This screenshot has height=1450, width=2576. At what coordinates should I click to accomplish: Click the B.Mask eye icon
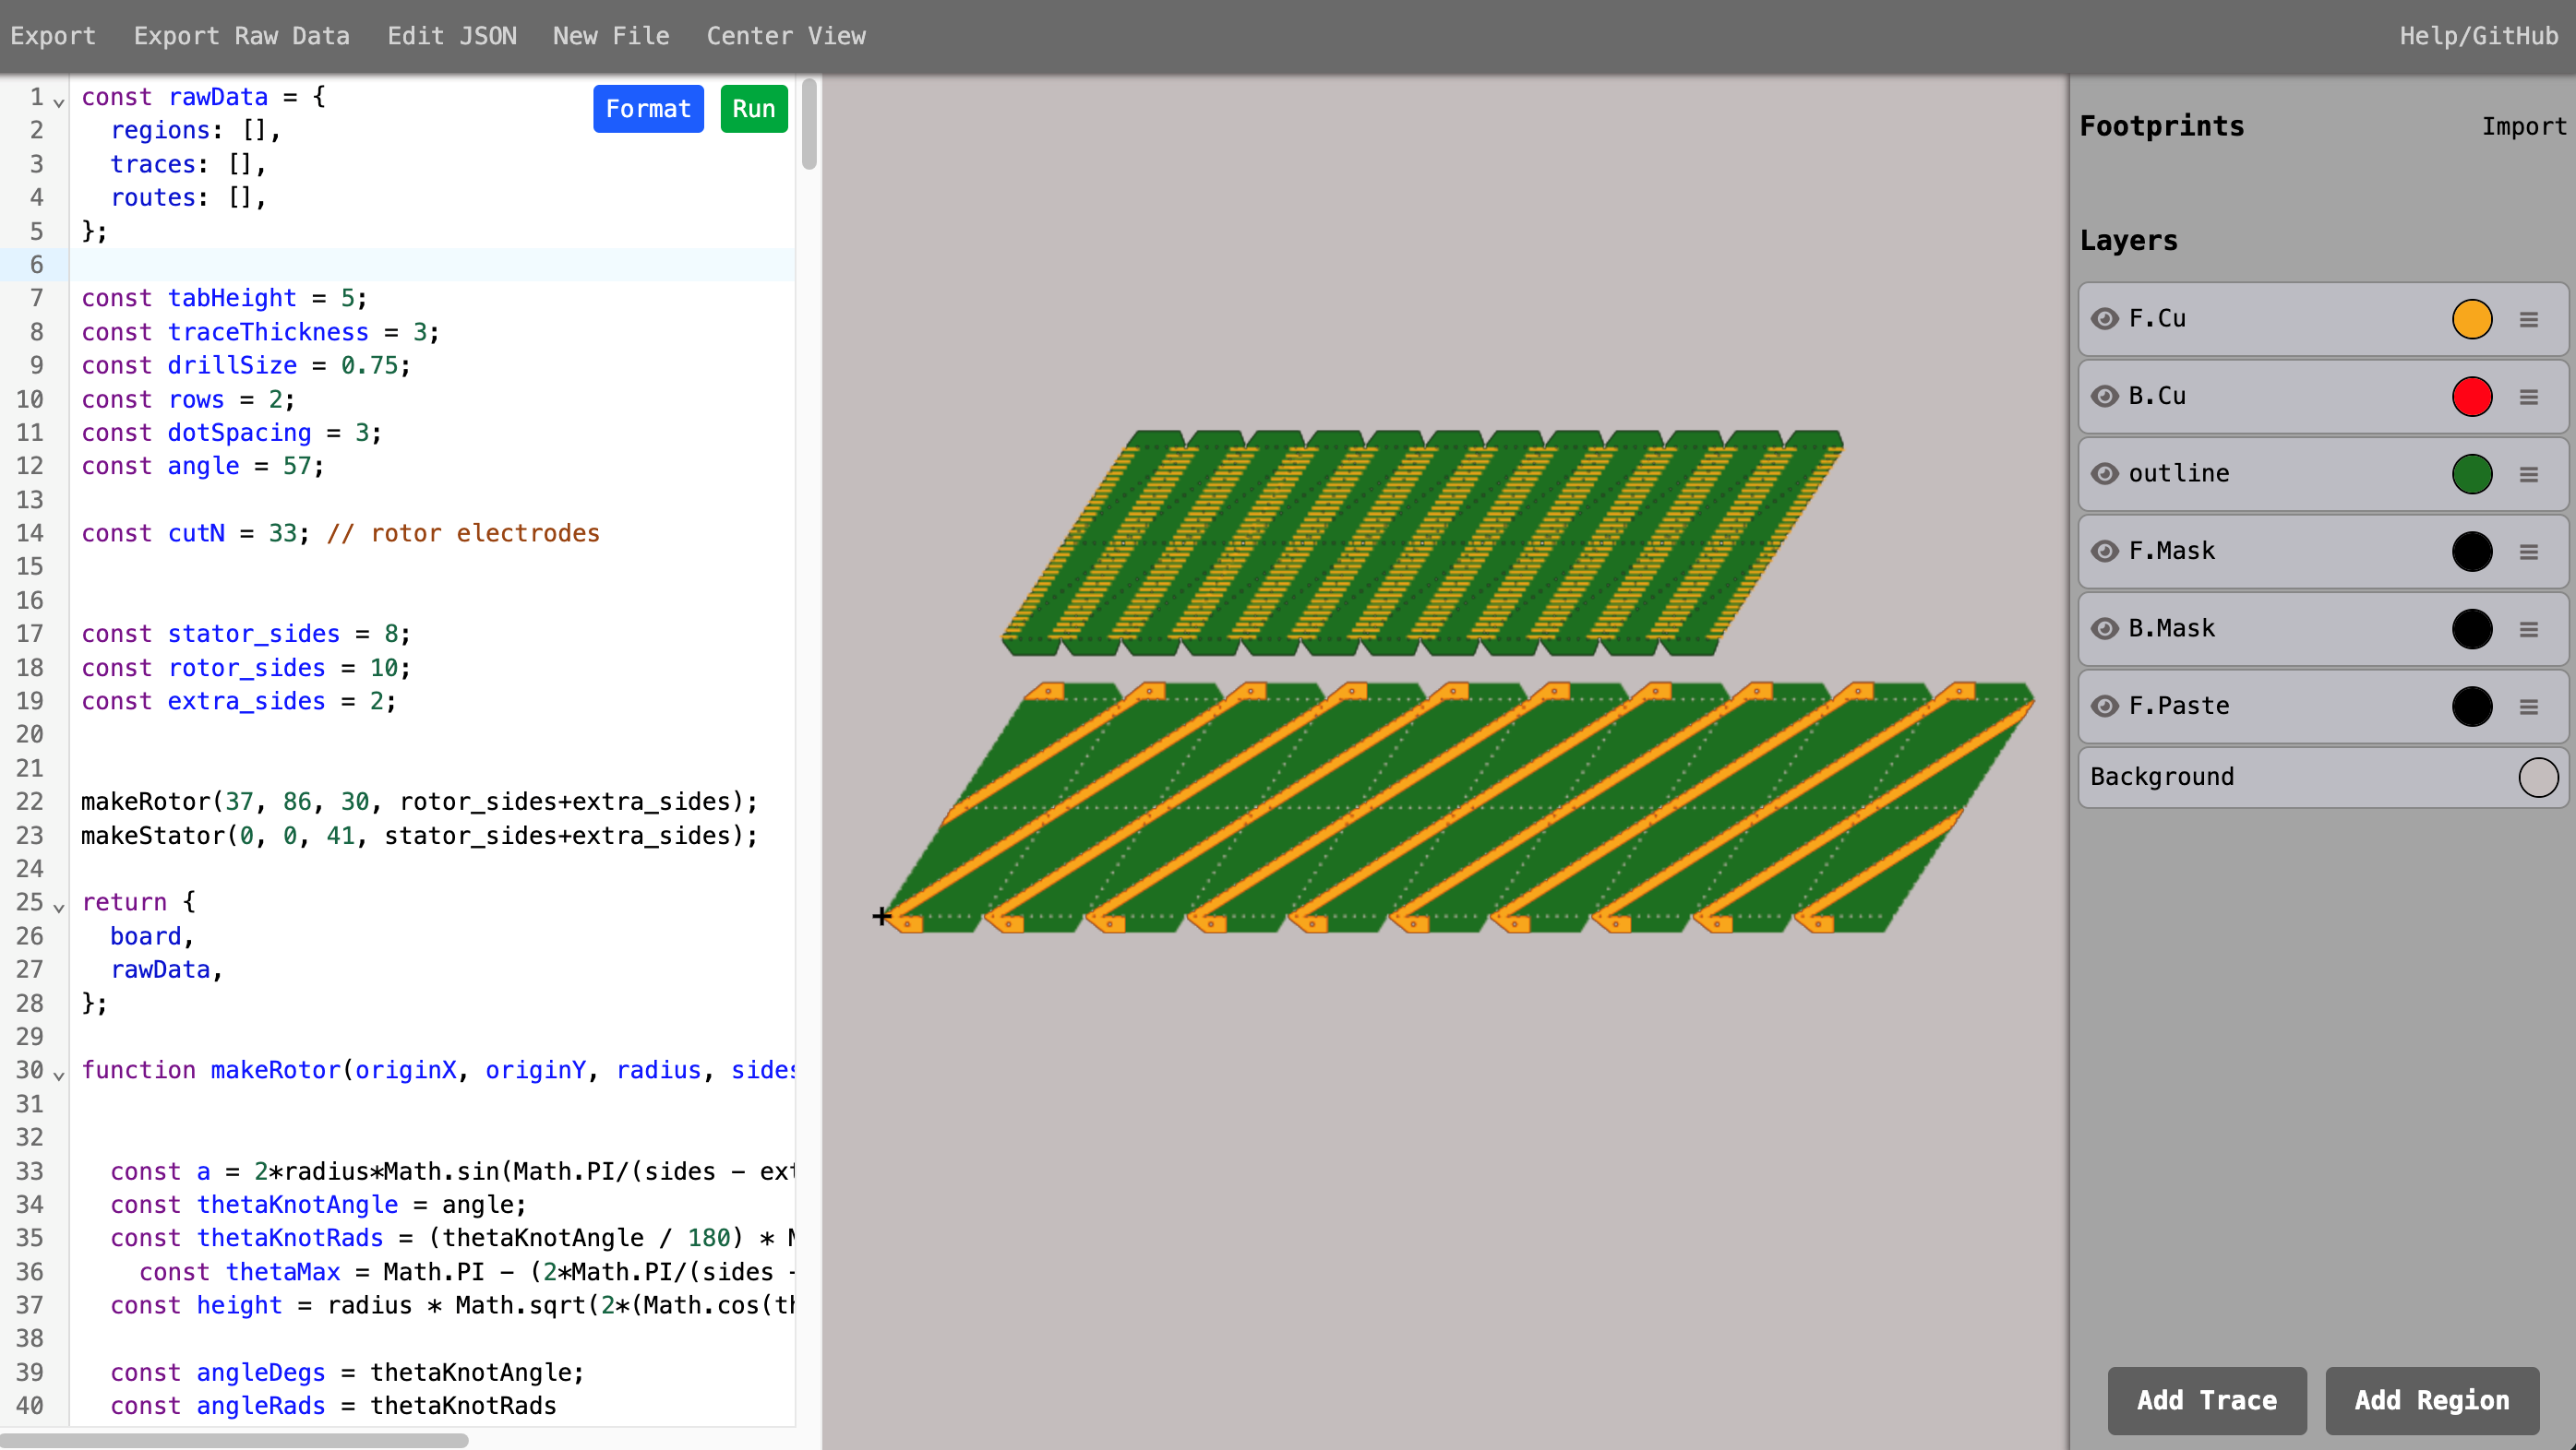tap(2107, 628)
